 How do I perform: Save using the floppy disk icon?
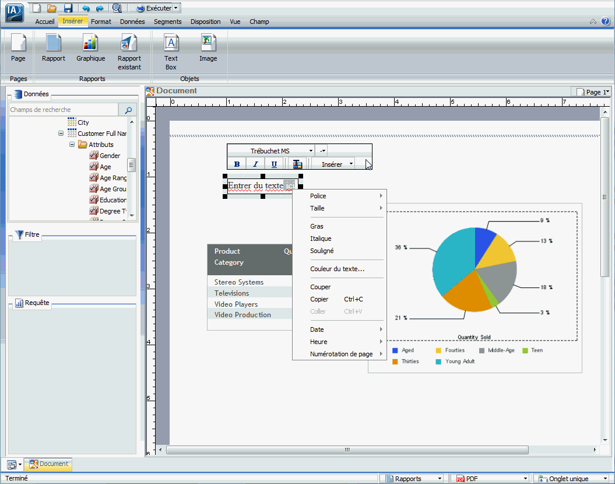[68, 8]
